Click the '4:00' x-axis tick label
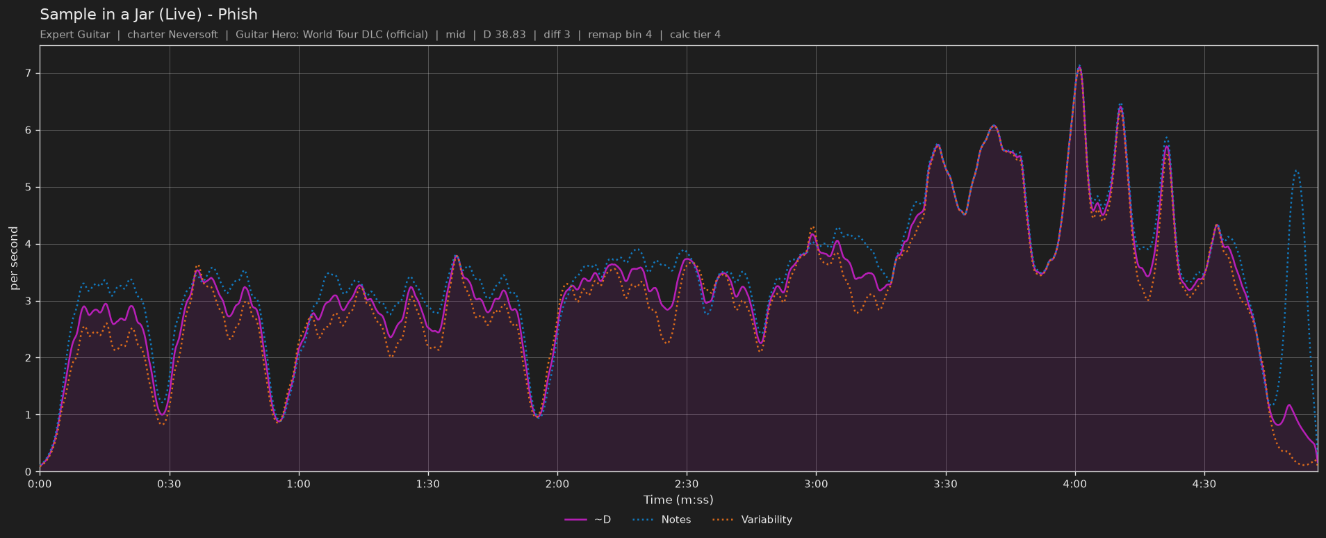 [1075, 484]
